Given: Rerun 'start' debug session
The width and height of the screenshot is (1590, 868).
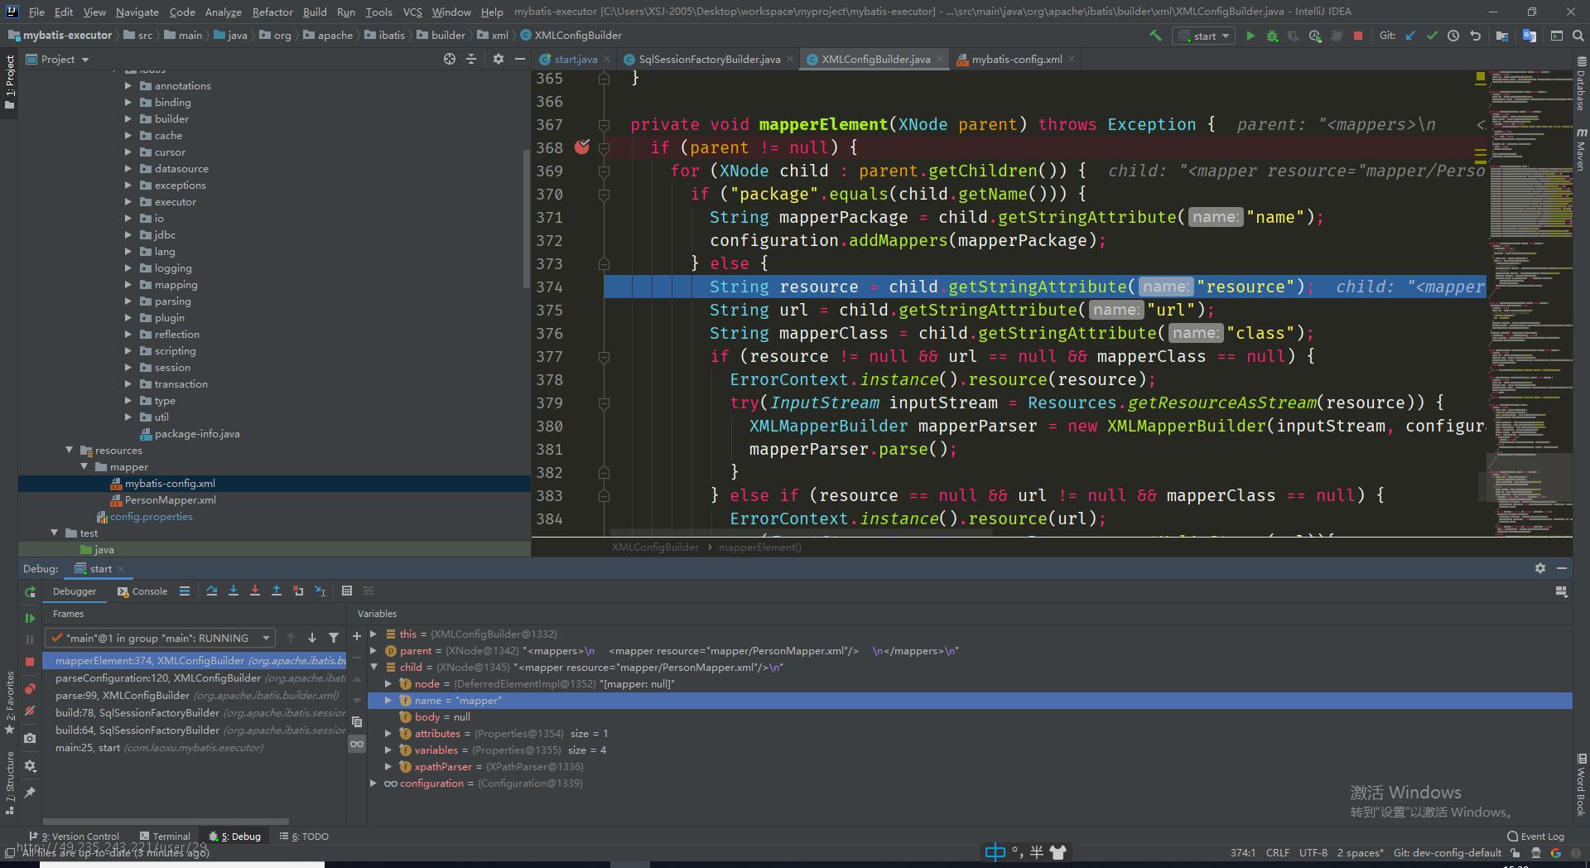Looking at the screenshot, I should pos(30,591).
